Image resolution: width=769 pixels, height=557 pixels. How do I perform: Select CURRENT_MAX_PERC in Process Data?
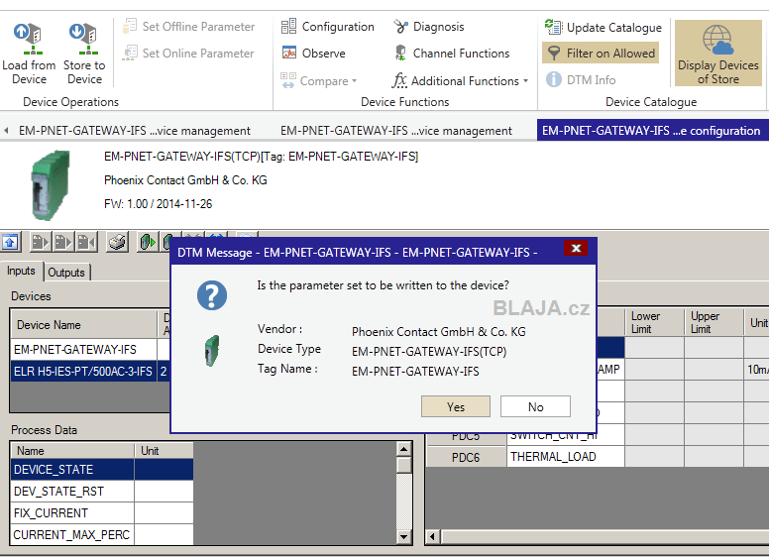[72, 534]
